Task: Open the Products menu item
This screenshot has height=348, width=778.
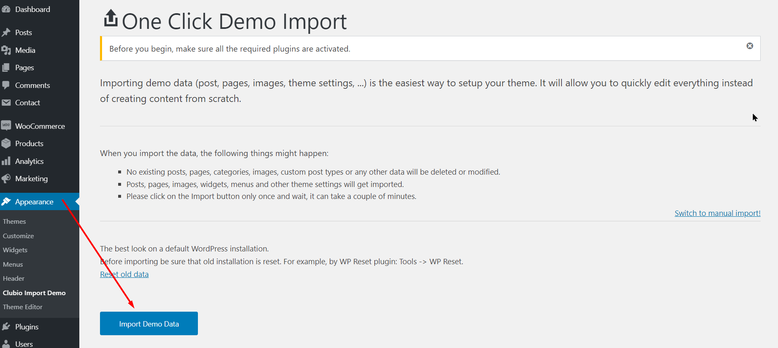Action: click(x=29, y=143)
